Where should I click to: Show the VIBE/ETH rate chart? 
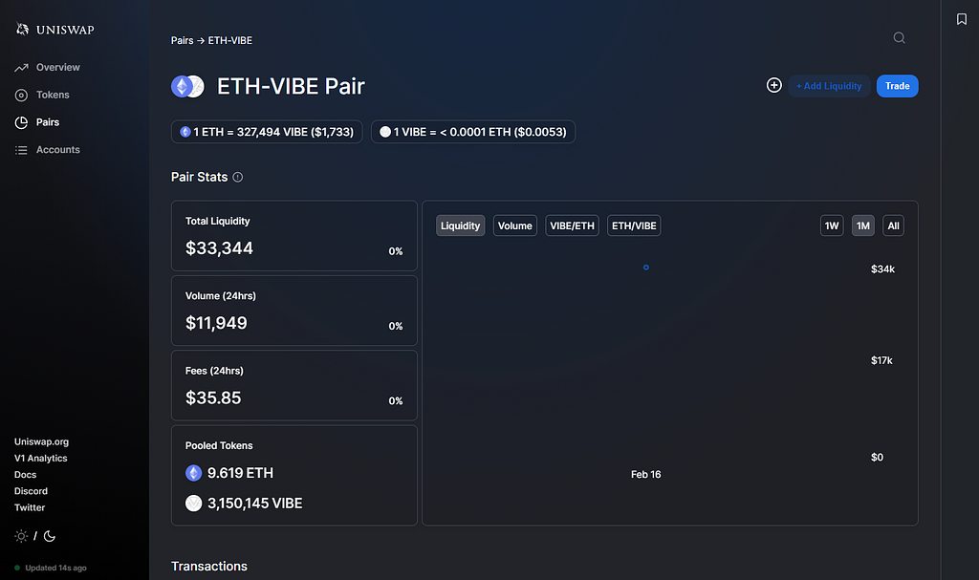coord(572,226)
